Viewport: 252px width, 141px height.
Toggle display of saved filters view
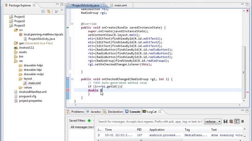pos(237,121)
